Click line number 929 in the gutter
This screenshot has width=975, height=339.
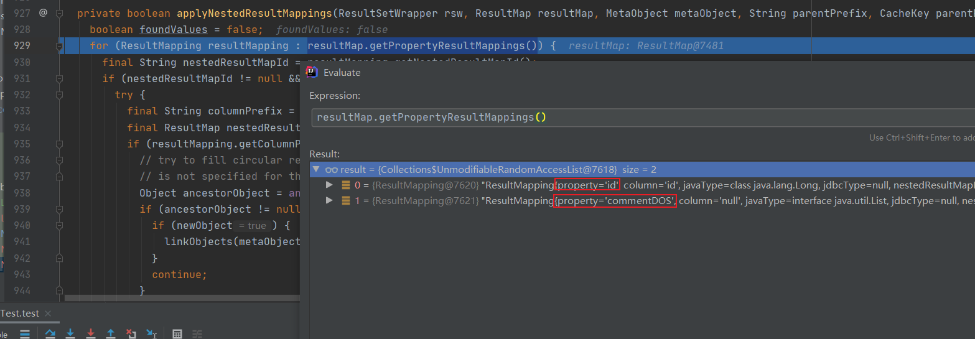(x=22, y=45)
